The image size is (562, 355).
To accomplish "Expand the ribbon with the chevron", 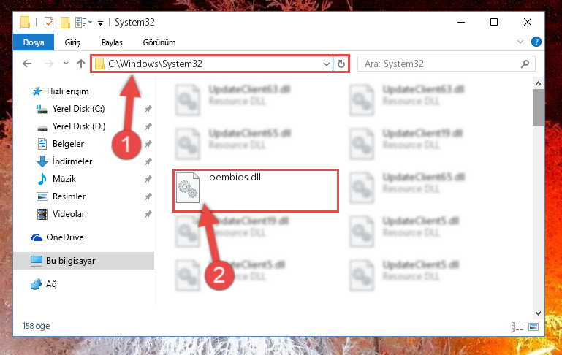I will (x=520, y=42).
